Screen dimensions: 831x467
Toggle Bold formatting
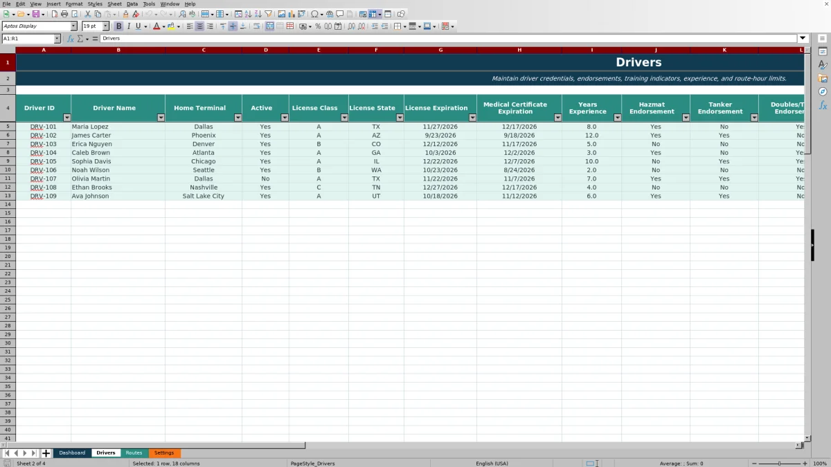point(119,26)
